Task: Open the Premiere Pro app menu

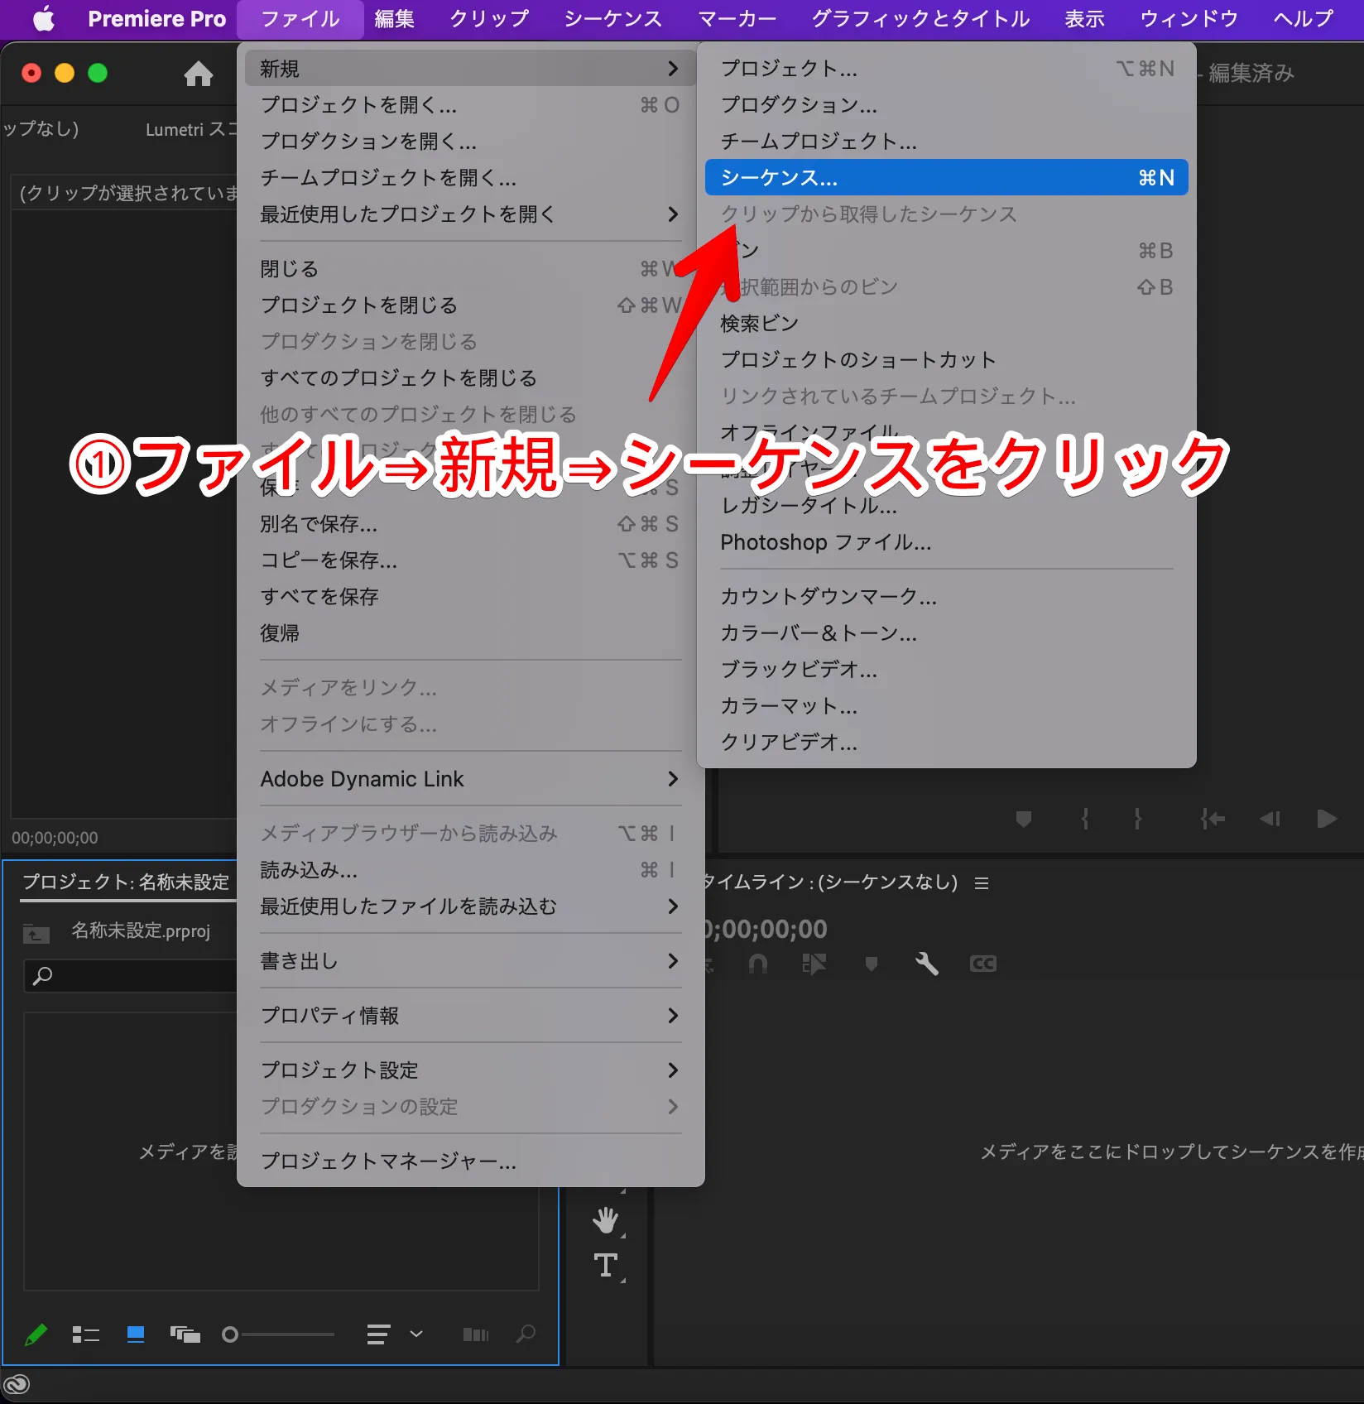Action: pyautogui.click(x=156, y=19)
